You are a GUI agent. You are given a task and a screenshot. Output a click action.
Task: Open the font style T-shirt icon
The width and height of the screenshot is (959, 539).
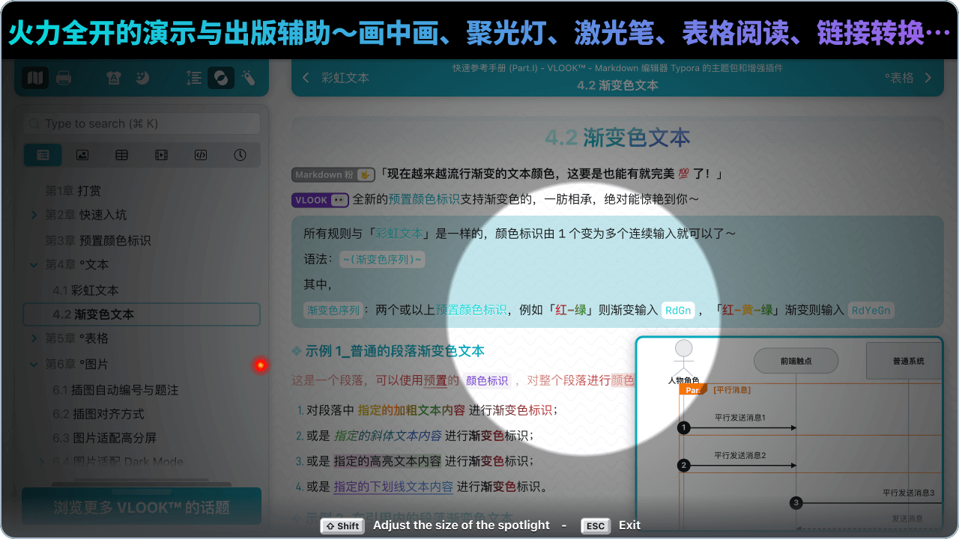[114, 77]
